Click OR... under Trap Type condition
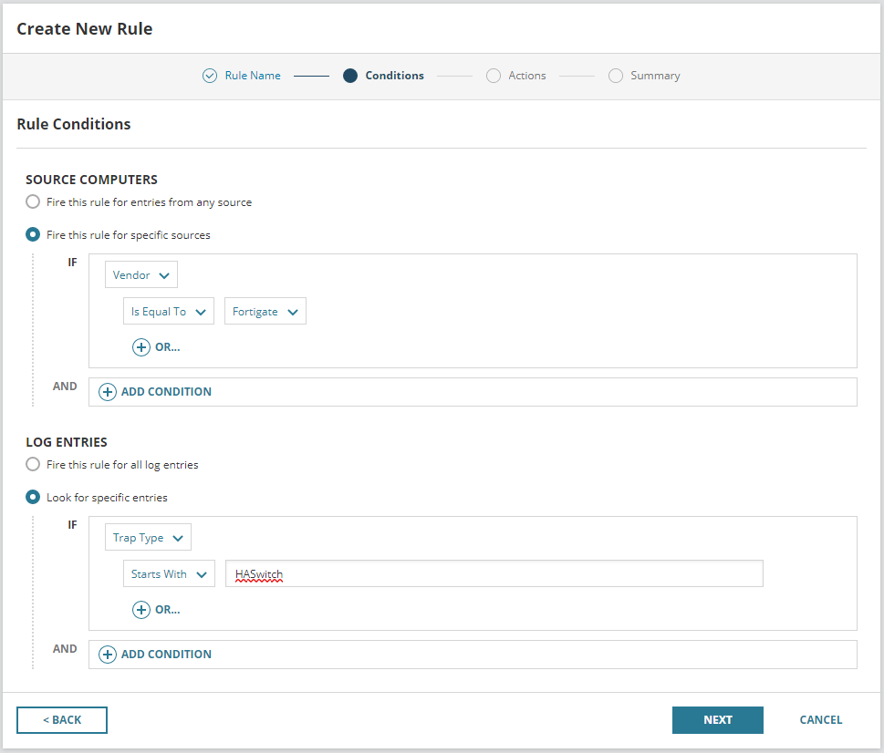Image resolution: width=884 pixels, height=753 pixels. point(168,610)
